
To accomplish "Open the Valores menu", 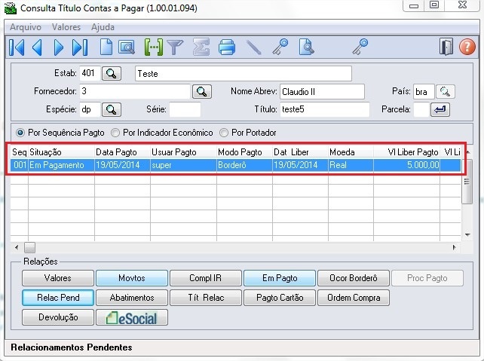I will pos(66,27).
